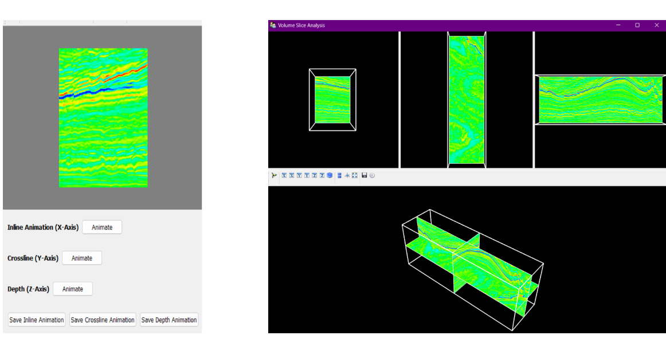
Task: Choose the first Z-axis view icon
Action: 314,176
